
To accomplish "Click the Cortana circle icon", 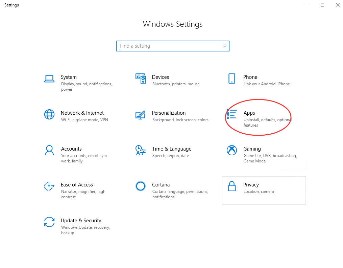I will (x=141, y=186).
